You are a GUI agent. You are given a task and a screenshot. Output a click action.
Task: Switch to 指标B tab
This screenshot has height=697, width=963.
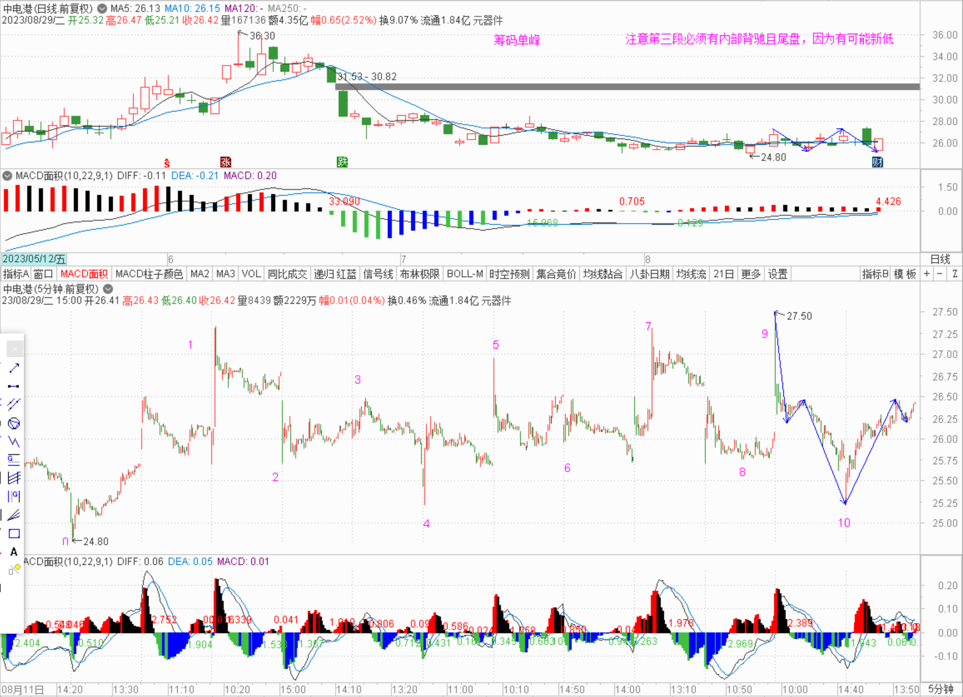[875, 274]
